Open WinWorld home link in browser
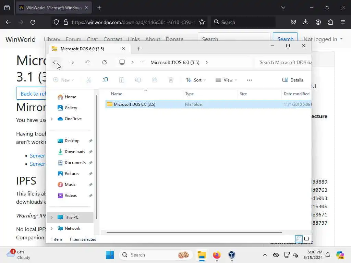 click(x=20, y=39)
